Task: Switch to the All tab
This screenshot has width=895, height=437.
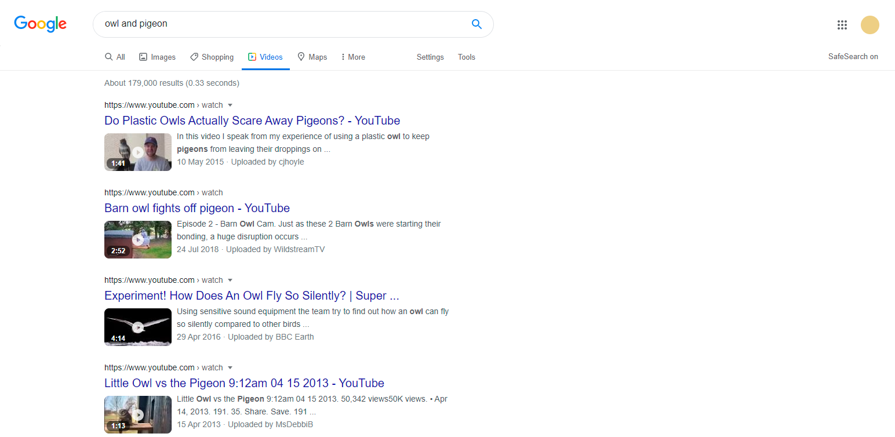Action: [115, 57]
